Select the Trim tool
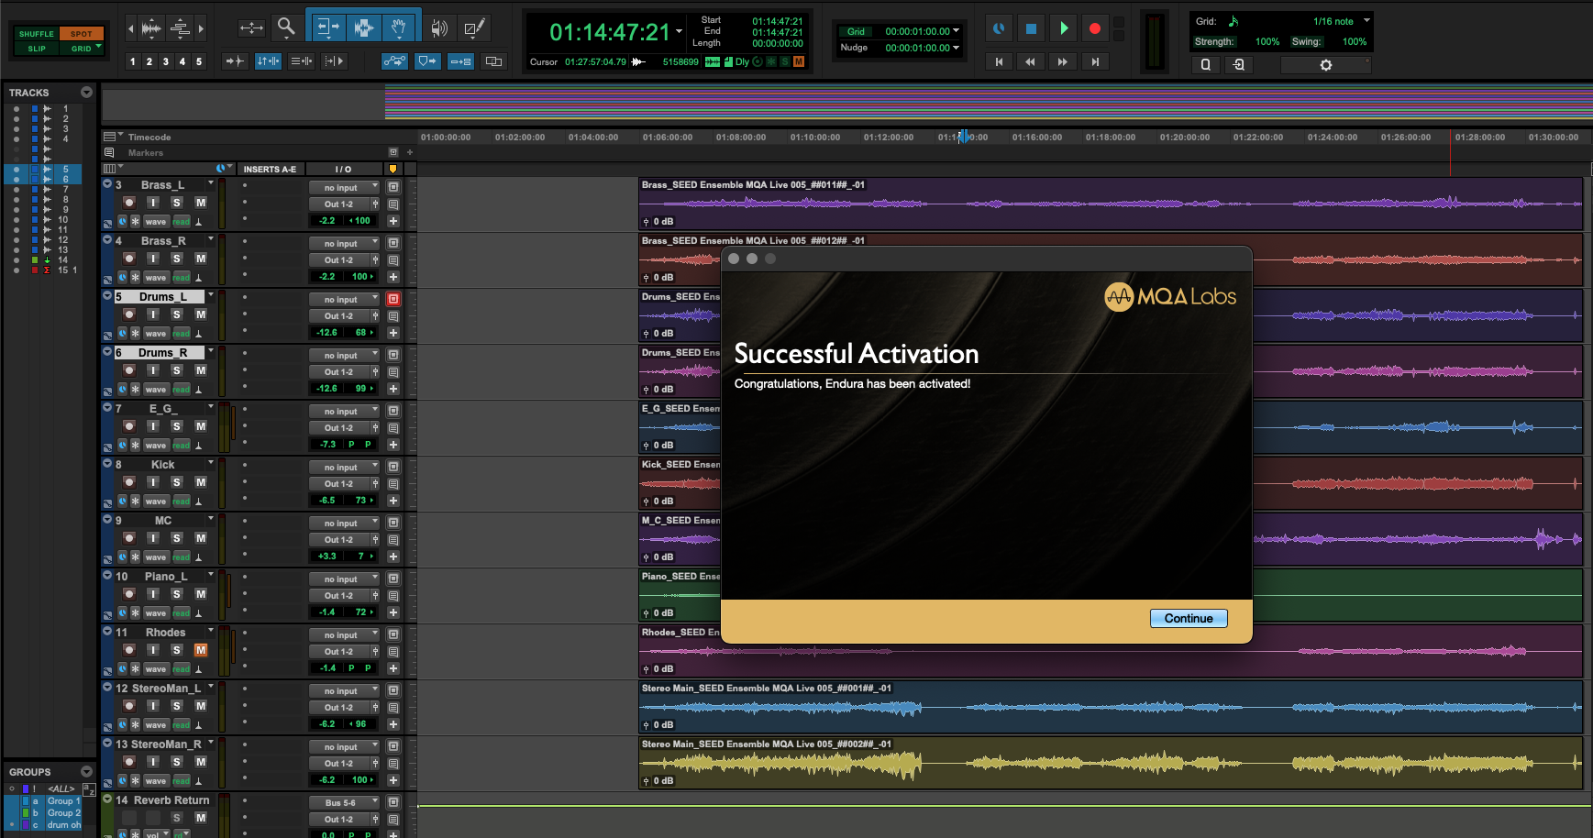 tap(327, 28)
